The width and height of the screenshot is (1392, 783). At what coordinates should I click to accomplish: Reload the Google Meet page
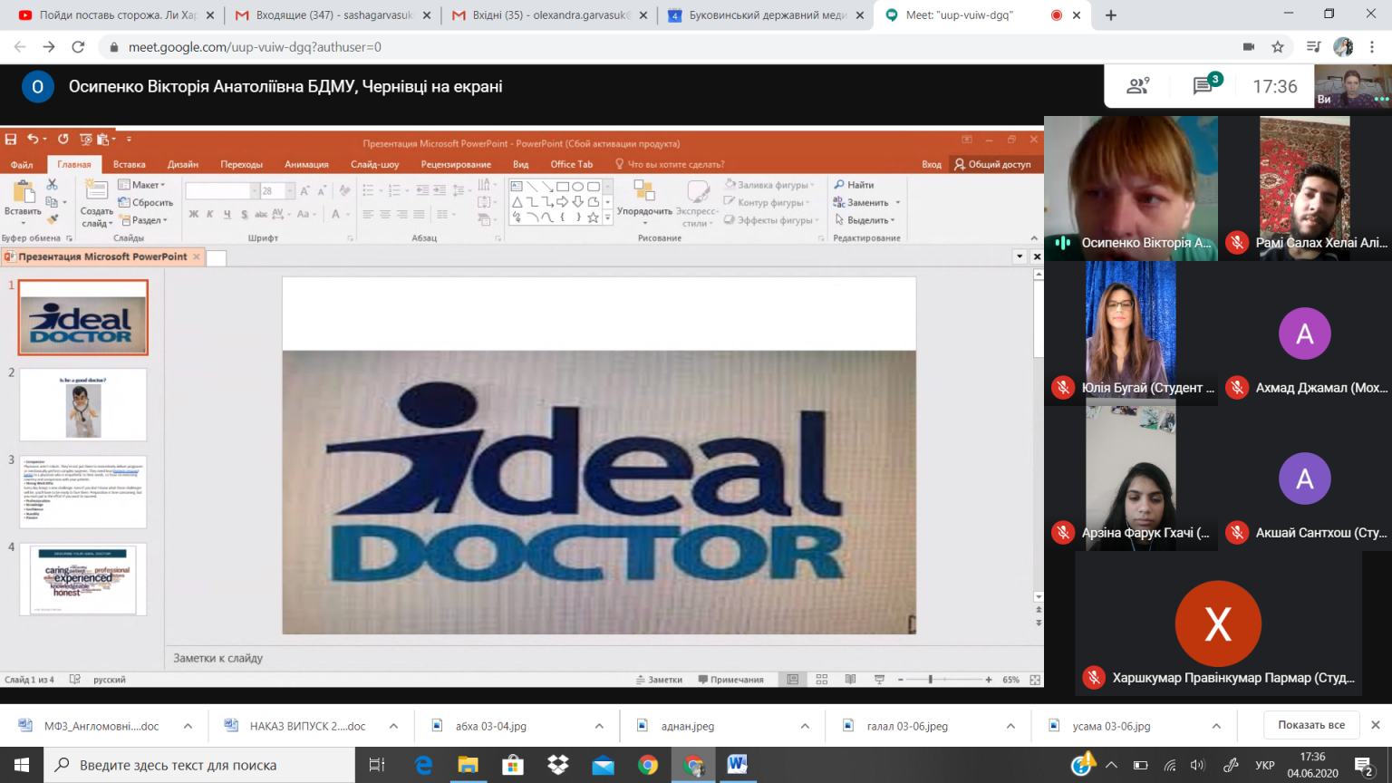78,47
